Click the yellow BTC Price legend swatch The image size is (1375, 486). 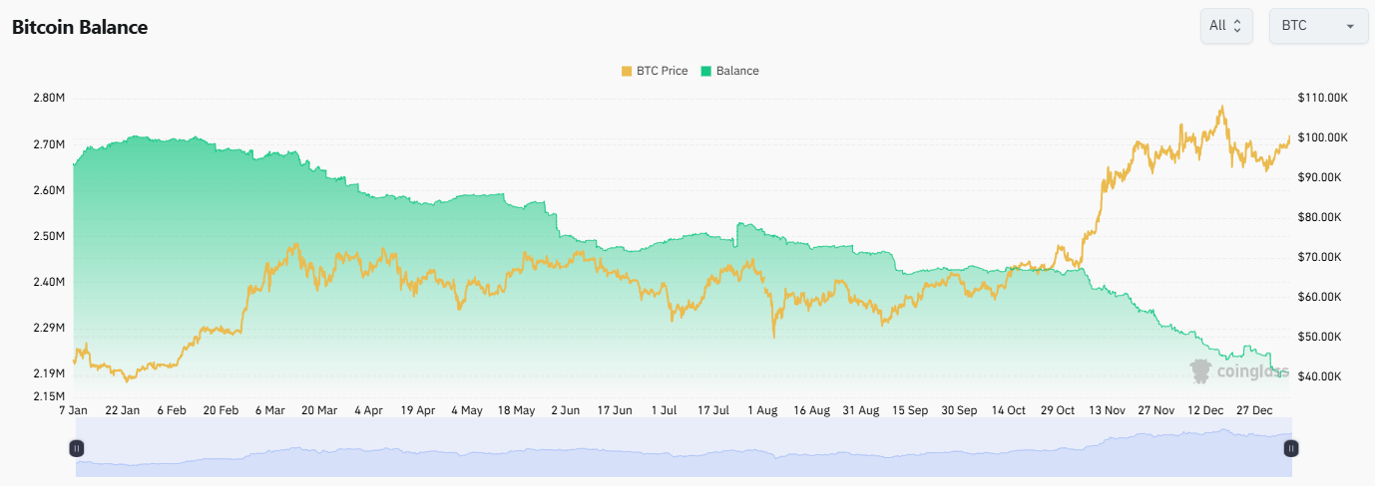pyautogui.click(x=627, y=71)
